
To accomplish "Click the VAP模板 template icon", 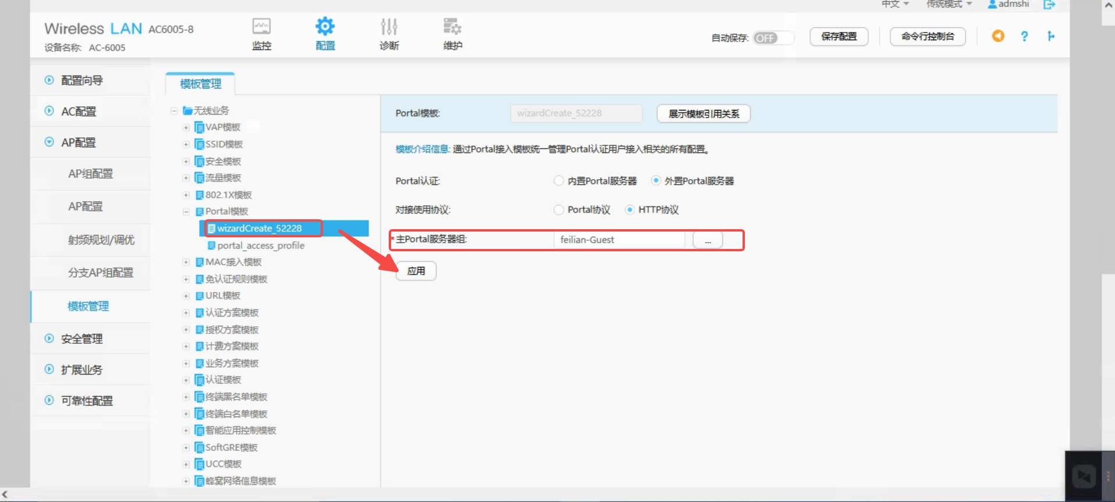I will (199, 127).
